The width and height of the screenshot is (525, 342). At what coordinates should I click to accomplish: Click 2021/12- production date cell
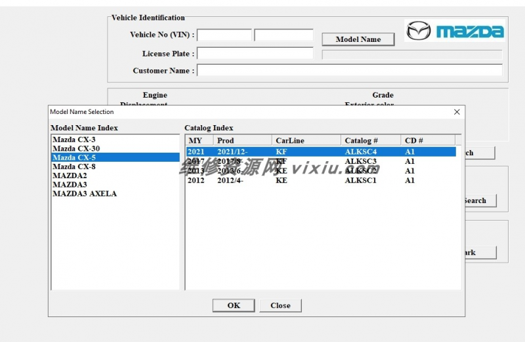(x=232, y=152)
